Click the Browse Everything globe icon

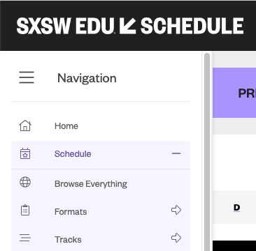coord(25,182)
